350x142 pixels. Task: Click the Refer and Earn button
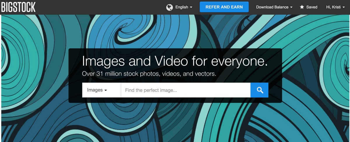[224, 7]
